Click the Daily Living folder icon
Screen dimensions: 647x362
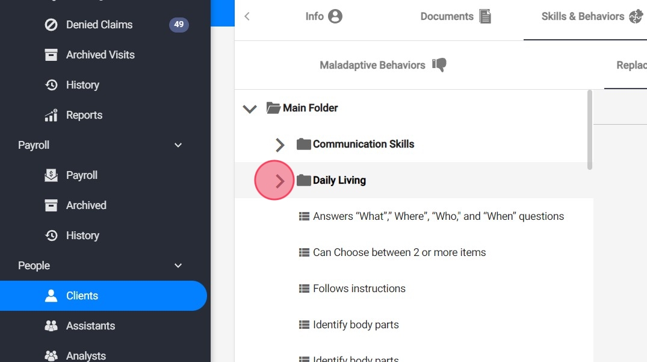point(303,180)
